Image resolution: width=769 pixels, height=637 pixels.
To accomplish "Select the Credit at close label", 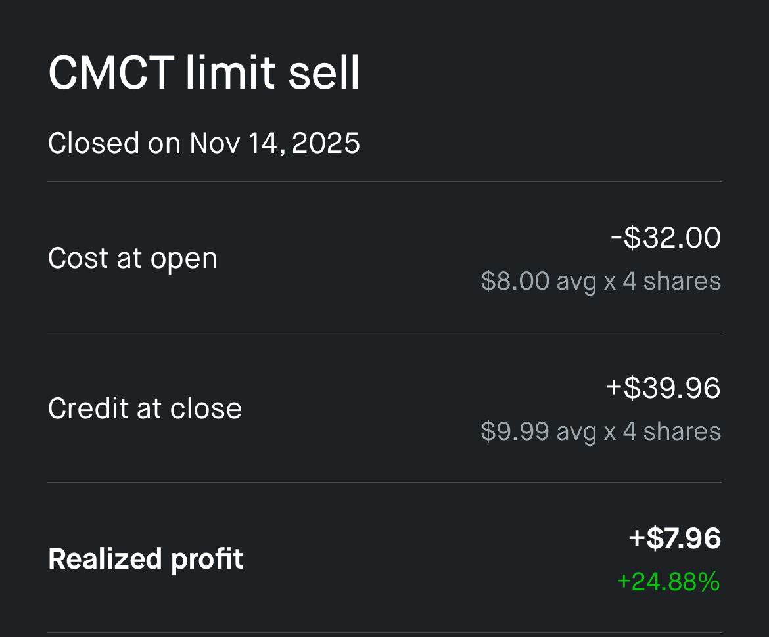I will pyautogui.click(x=145, y=408).
